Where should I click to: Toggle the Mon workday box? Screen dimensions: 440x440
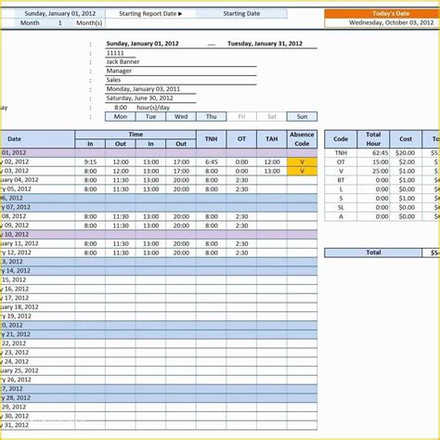point(121,117)
